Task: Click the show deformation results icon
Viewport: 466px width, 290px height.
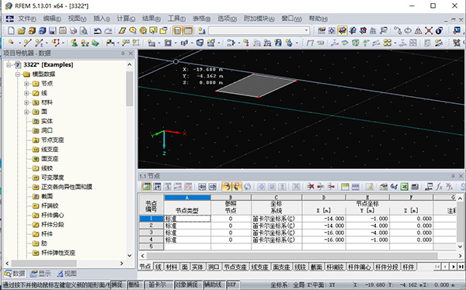Action: [335, 43]
